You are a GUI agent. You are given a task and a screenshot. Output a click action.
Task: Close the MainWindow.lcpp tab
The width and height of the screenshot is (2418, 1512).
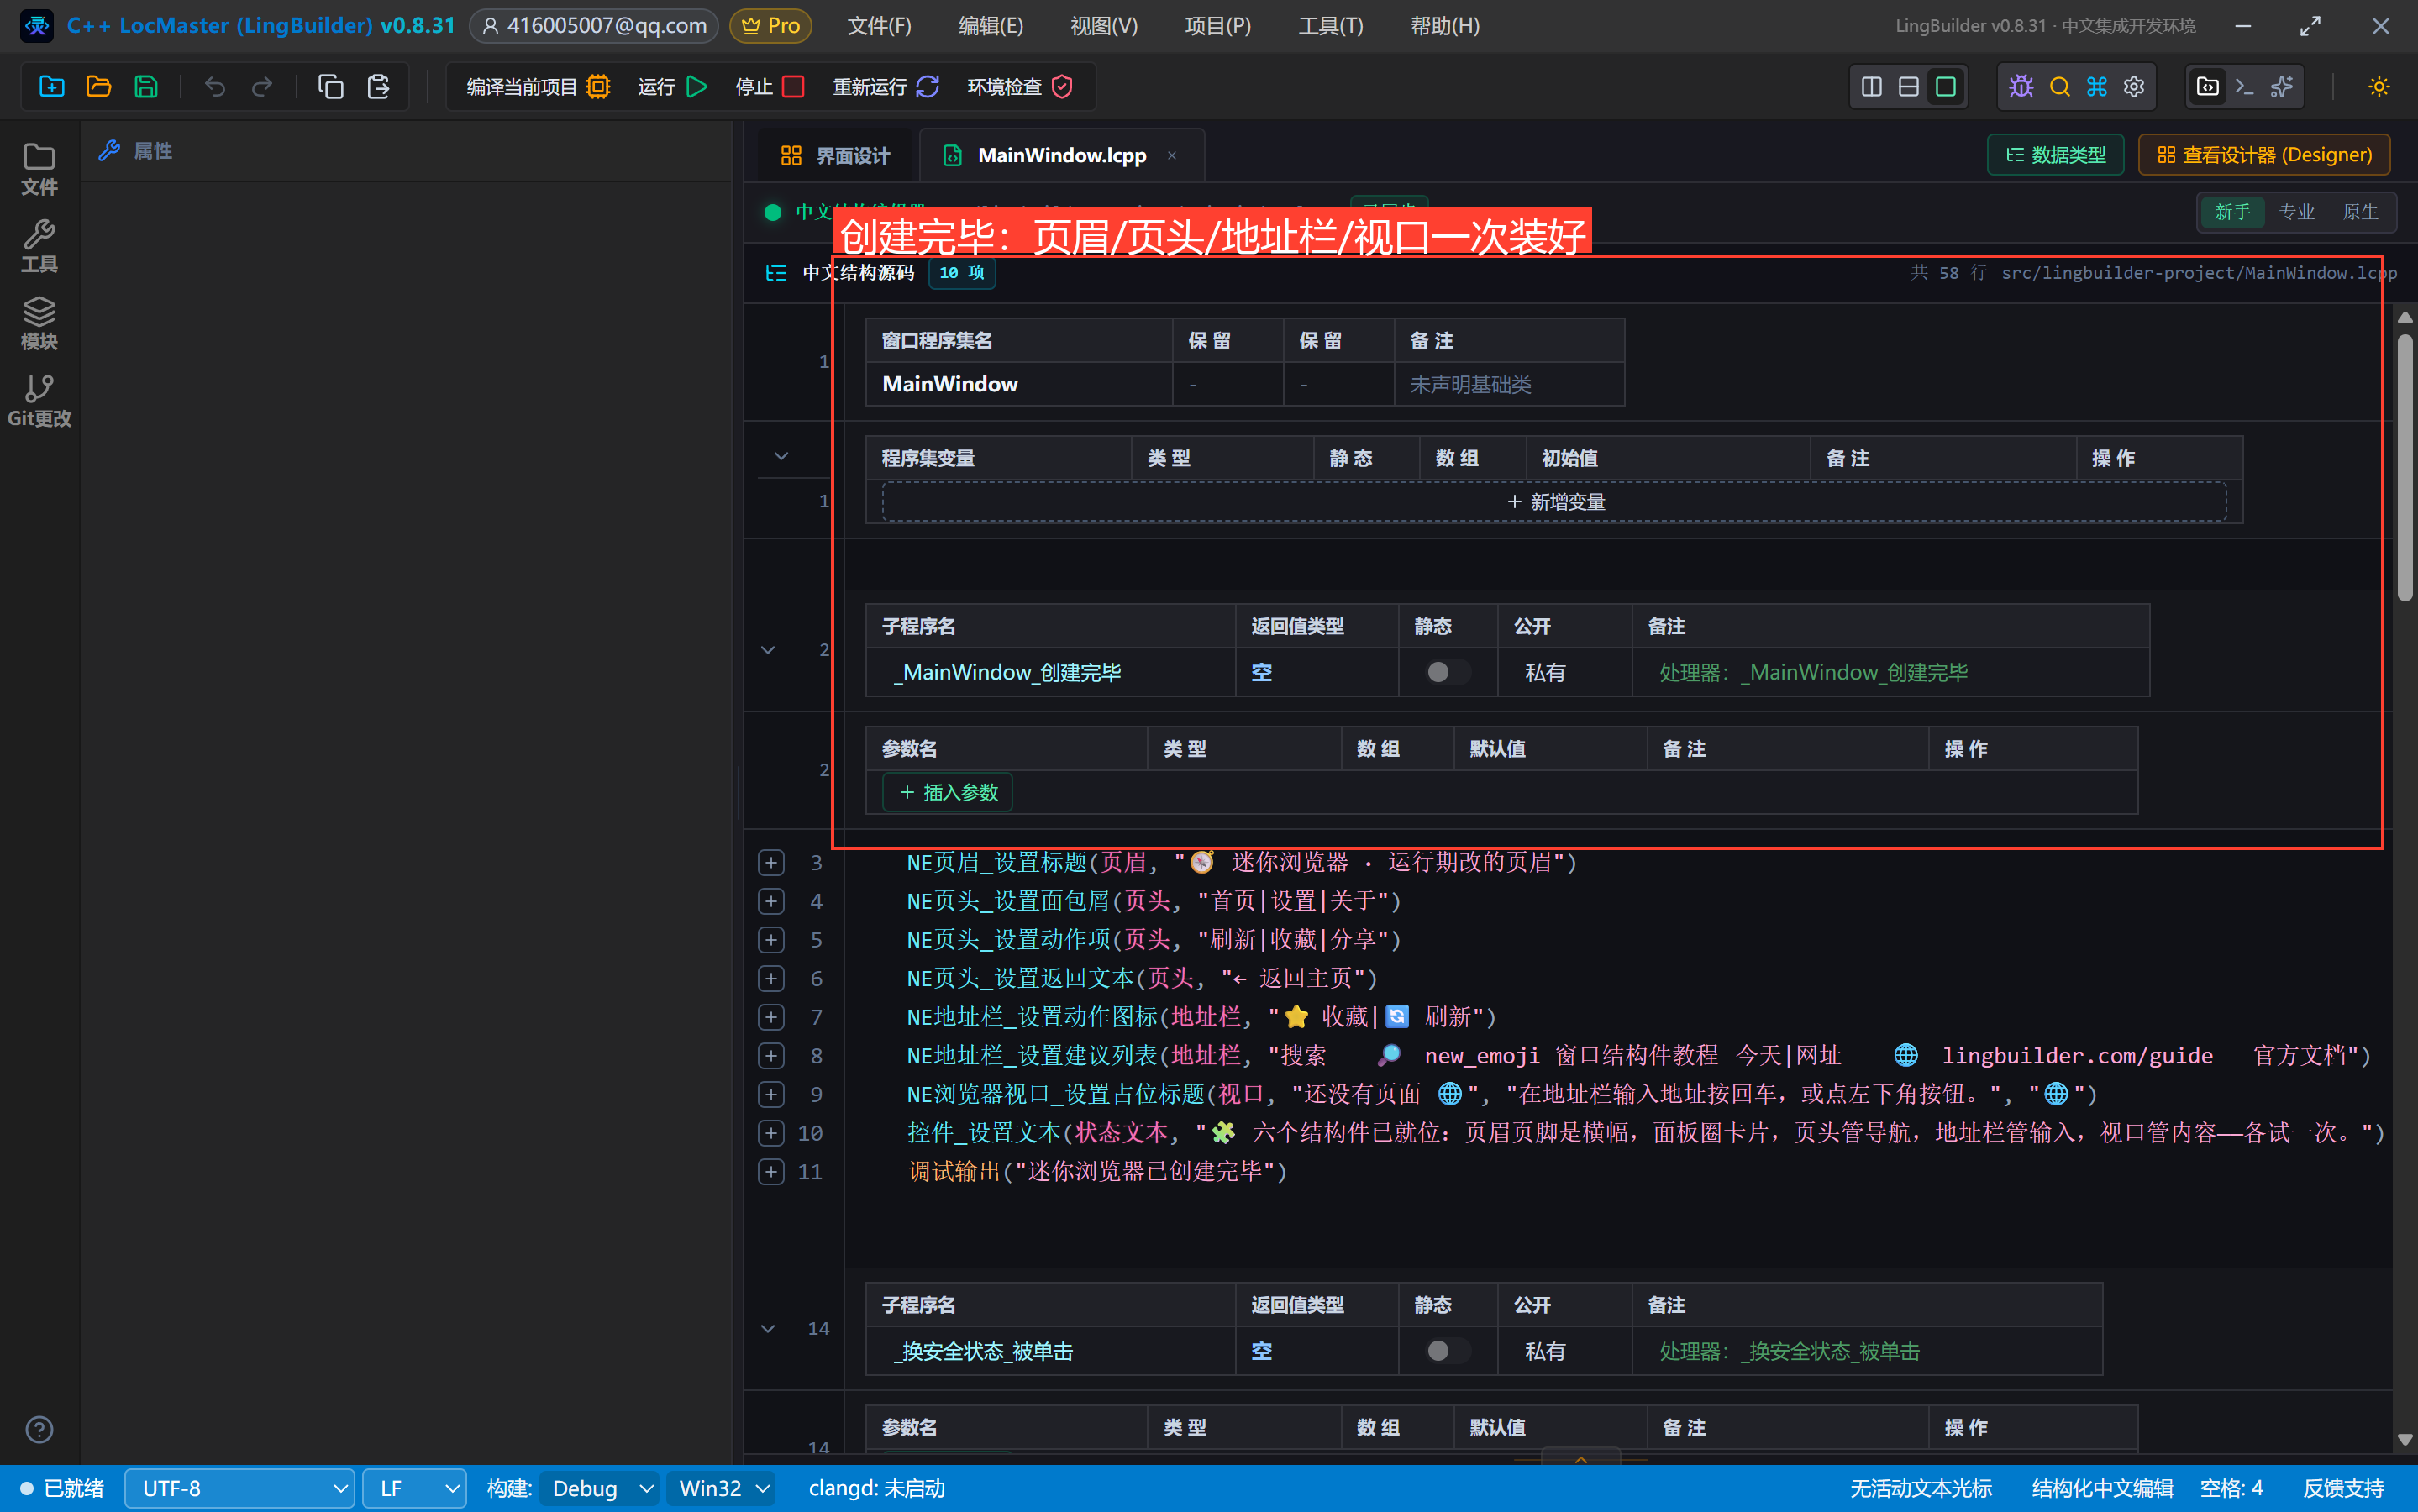point(1171,156)
